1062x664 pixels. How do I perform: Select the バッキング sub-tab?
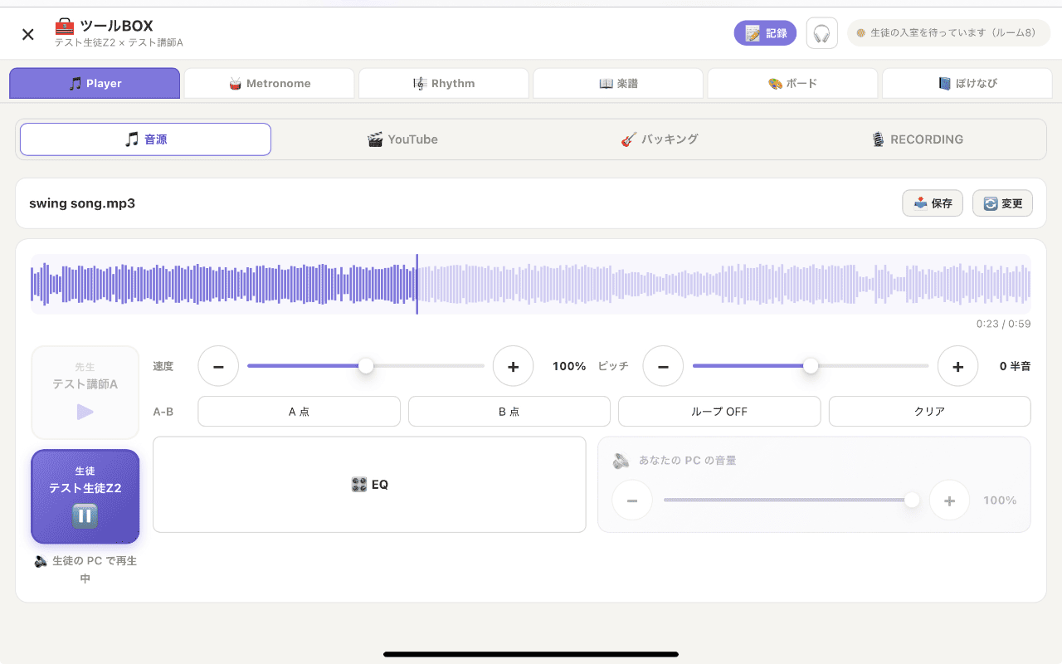[660, 139]
